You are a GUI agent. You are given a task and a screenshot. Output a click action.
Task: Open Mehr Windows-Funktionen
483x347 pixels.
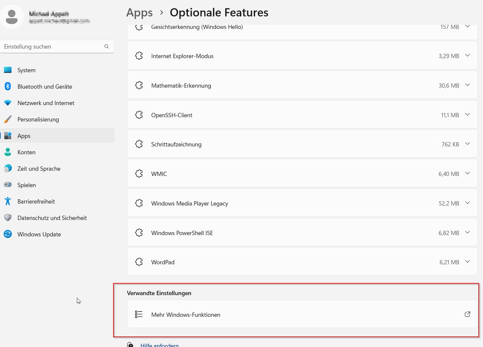click(186, 314)
